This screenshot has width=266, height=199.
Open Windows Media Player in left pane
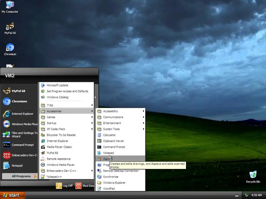pyautogui.click(x=20, y=124)
